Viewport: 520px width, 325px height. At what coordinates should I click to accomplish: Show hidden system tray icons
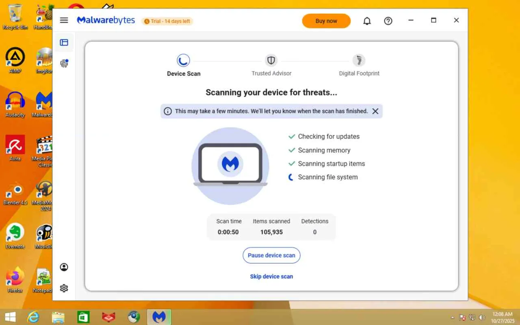(x=453, y=317)
